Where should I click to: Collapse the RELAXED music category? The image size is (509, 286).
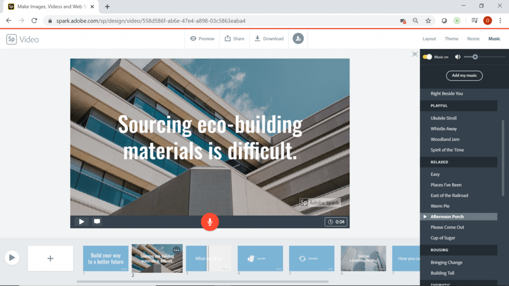click(458, 162)
